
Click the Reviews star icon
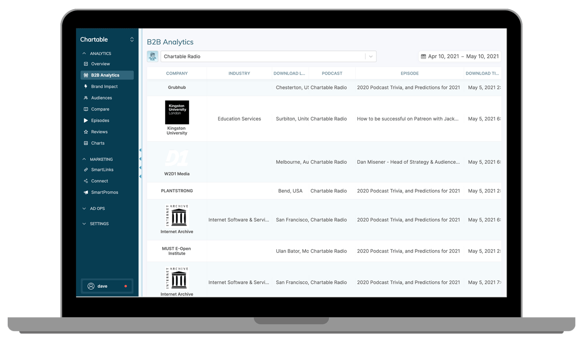[86, 132]
